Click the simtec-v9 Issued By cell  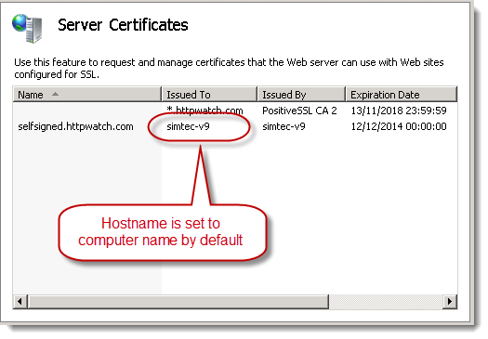[x=284, y=126]
